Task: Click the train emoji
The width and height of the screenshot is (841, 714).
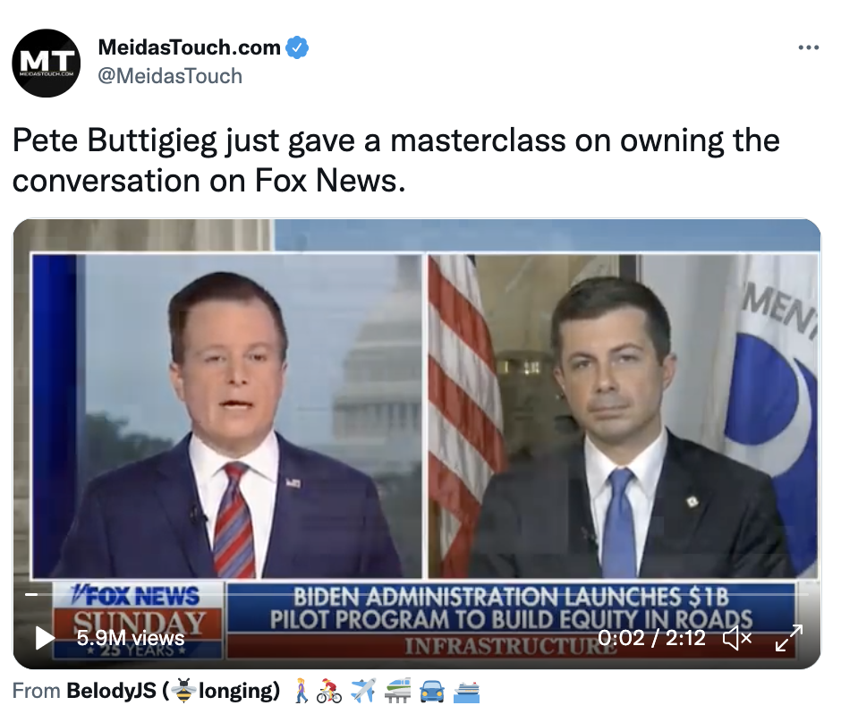Action: (x=397, y=691)
